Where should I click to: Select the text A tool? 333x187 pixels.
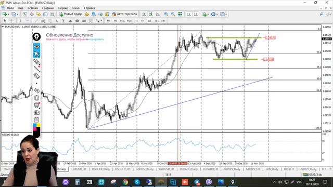57,21
